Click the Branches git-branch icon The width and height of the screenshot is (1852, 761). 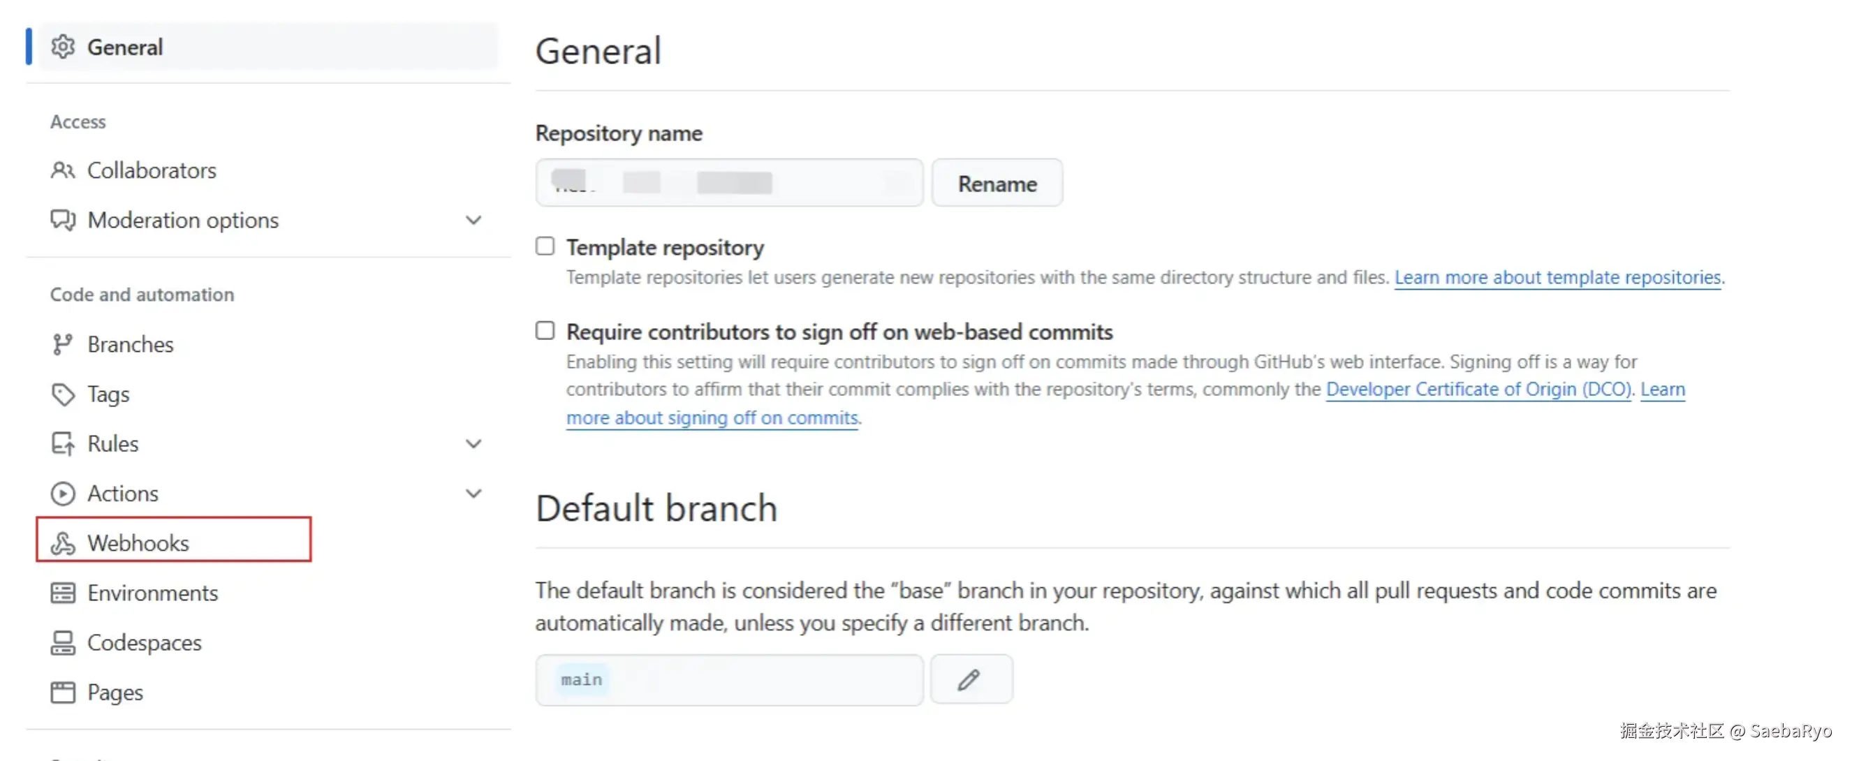[63, 344]
